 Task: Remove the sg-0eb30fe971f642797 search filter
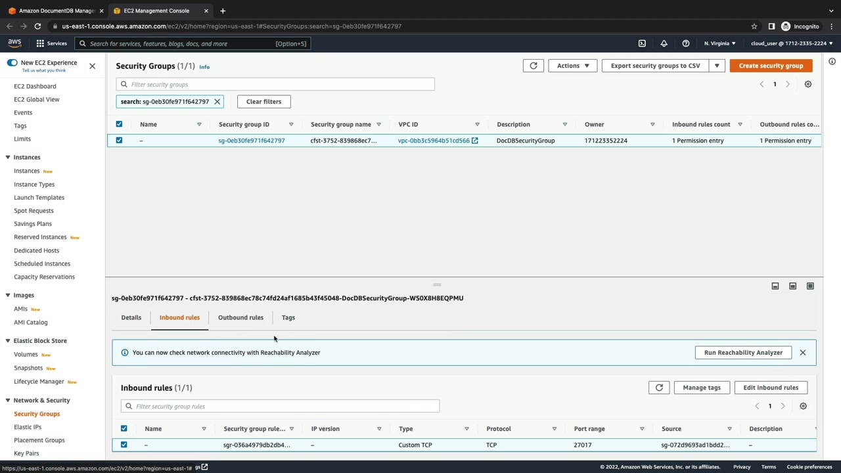[x=217, y=102]
